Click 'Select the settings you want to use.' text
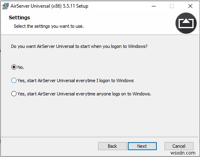This screenshot has height=157, width=200. [x=49, y=26]
